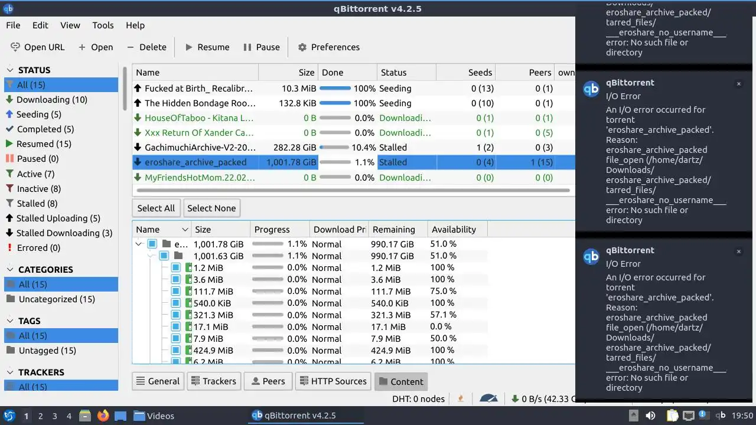The image size is (756, 425).
Task: Open the Videos folder from the taskbar
Action: 154,416
